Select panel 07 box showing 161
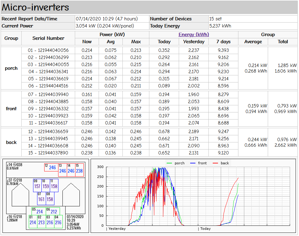Viewport: 299px width, 236px height. tap(41, 199)
